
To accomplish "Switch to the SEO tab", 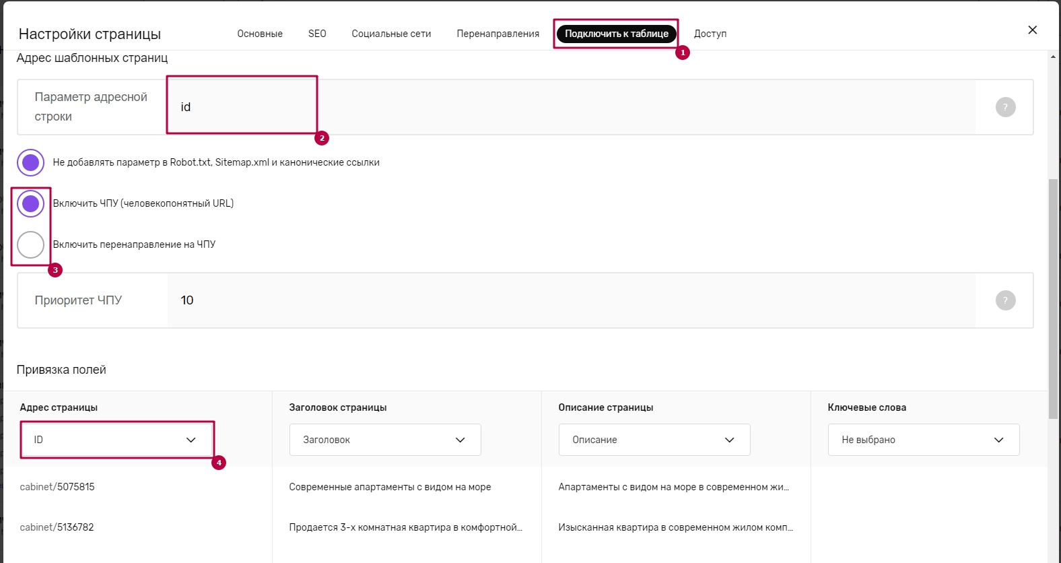I will click(317, 34).
